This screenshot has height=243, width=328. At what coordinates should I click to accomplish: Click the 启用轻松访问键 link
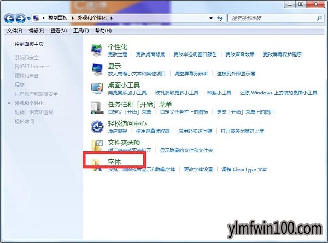coord(195,131)
